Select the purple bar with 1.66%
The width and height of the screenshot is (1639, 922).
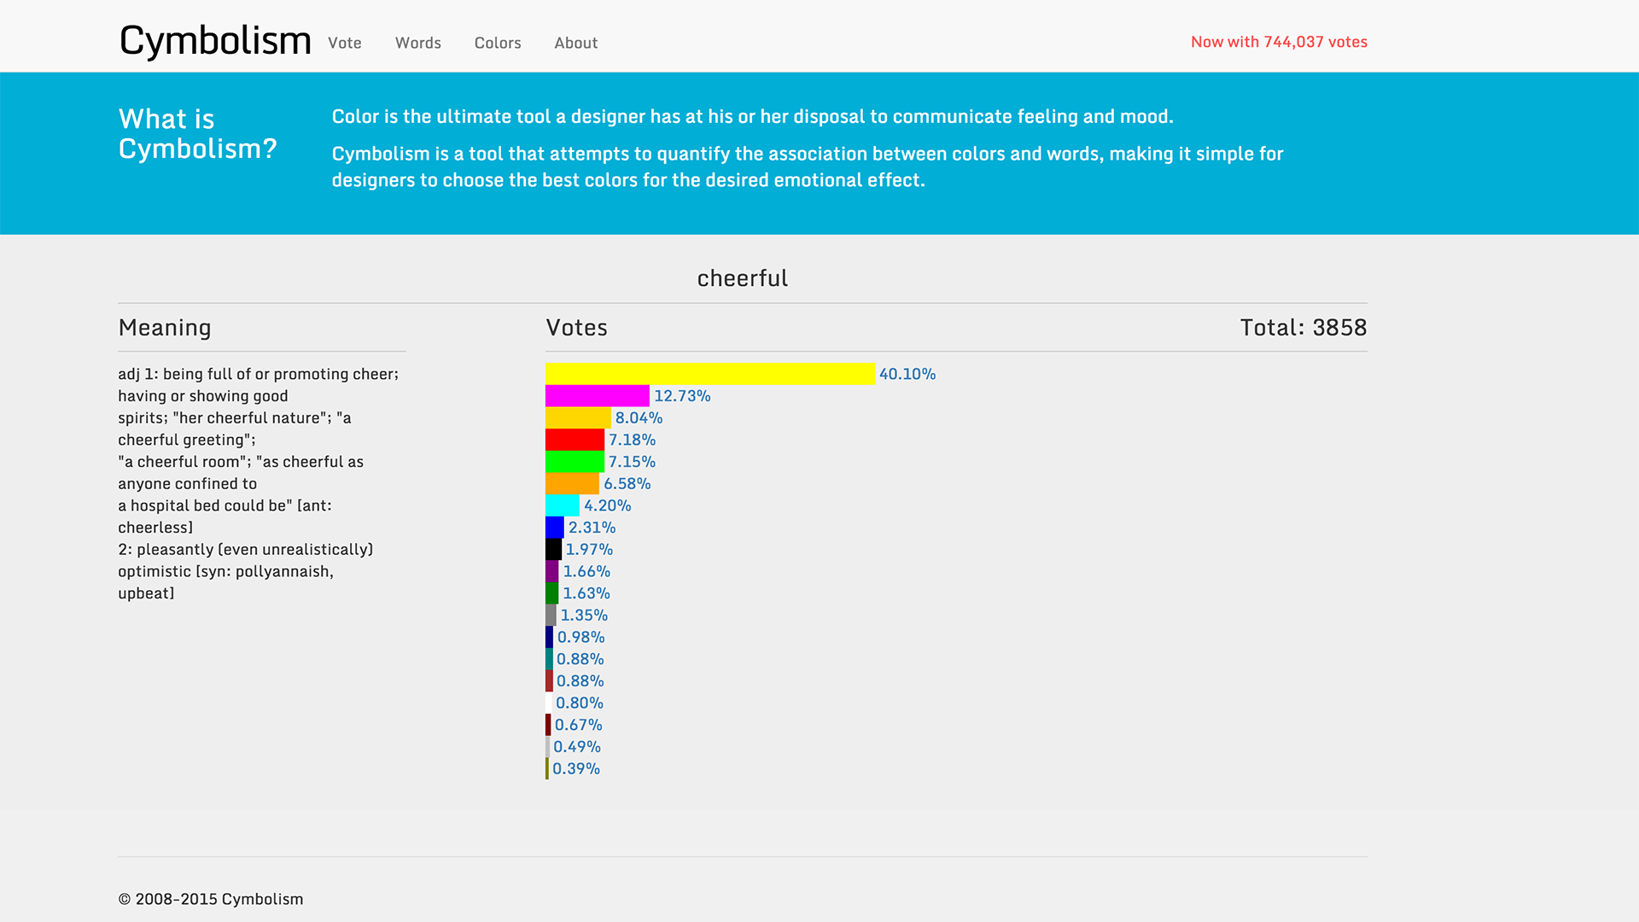coord(550,571)
